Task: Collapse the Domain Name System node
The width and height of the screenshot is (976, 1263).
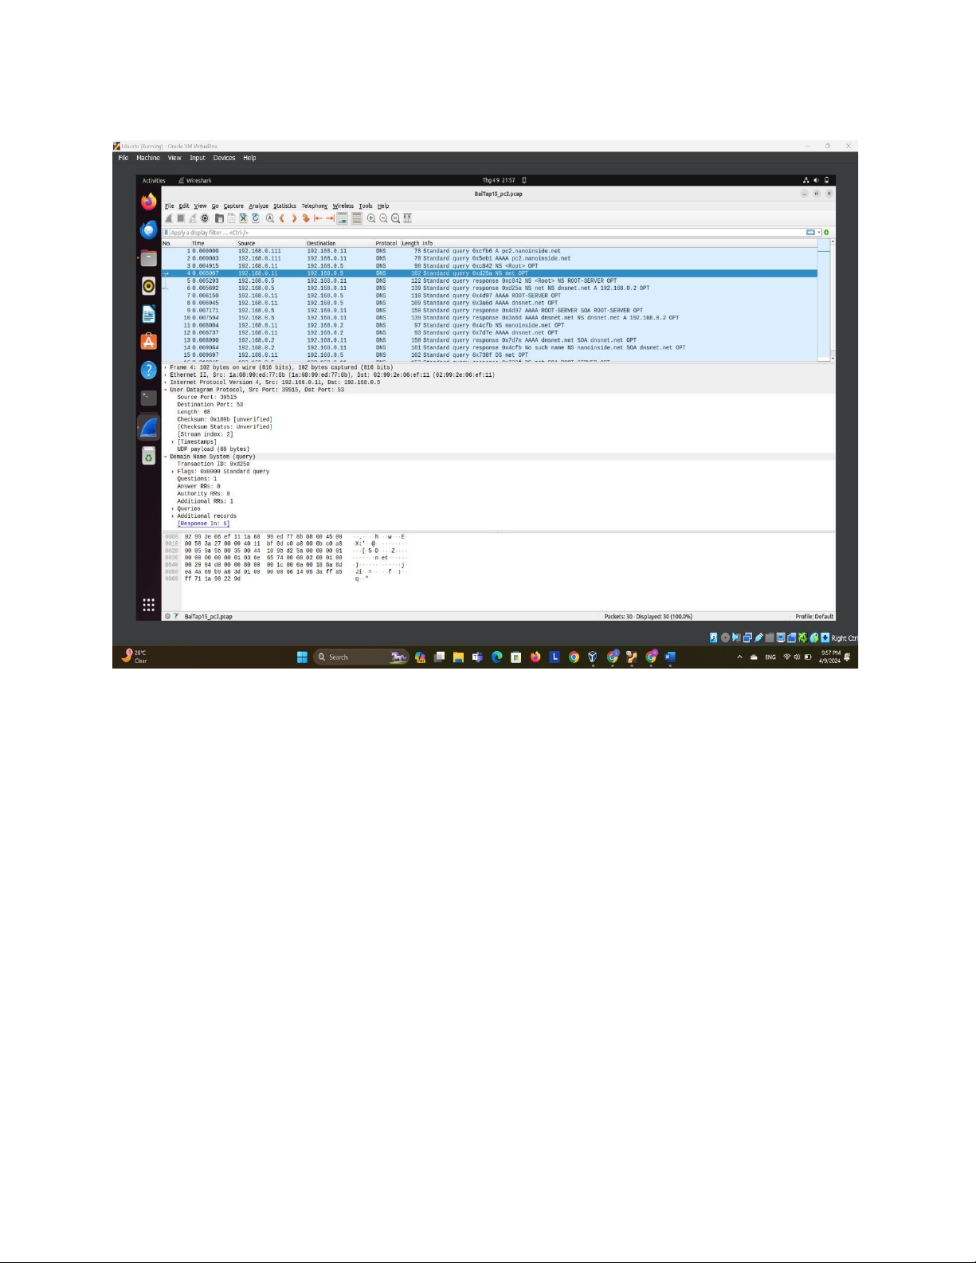Action: [x=166, y=457]
